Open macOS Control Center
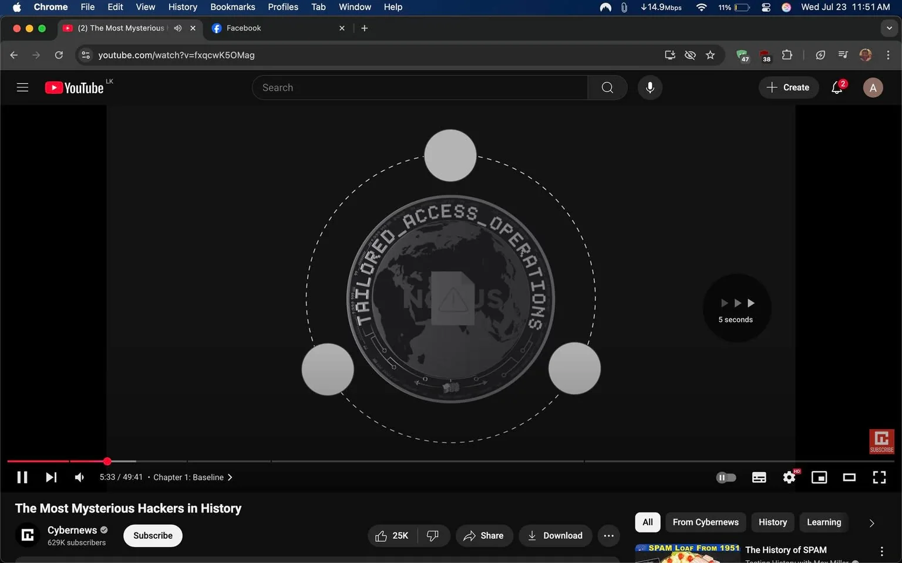Viewport: 902px width, 563px height. tap(766, 7)
